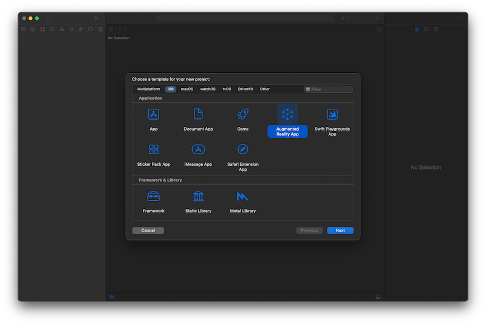The image size is (486, 325).
Task: Click the Next button
Action: (340, 230)
